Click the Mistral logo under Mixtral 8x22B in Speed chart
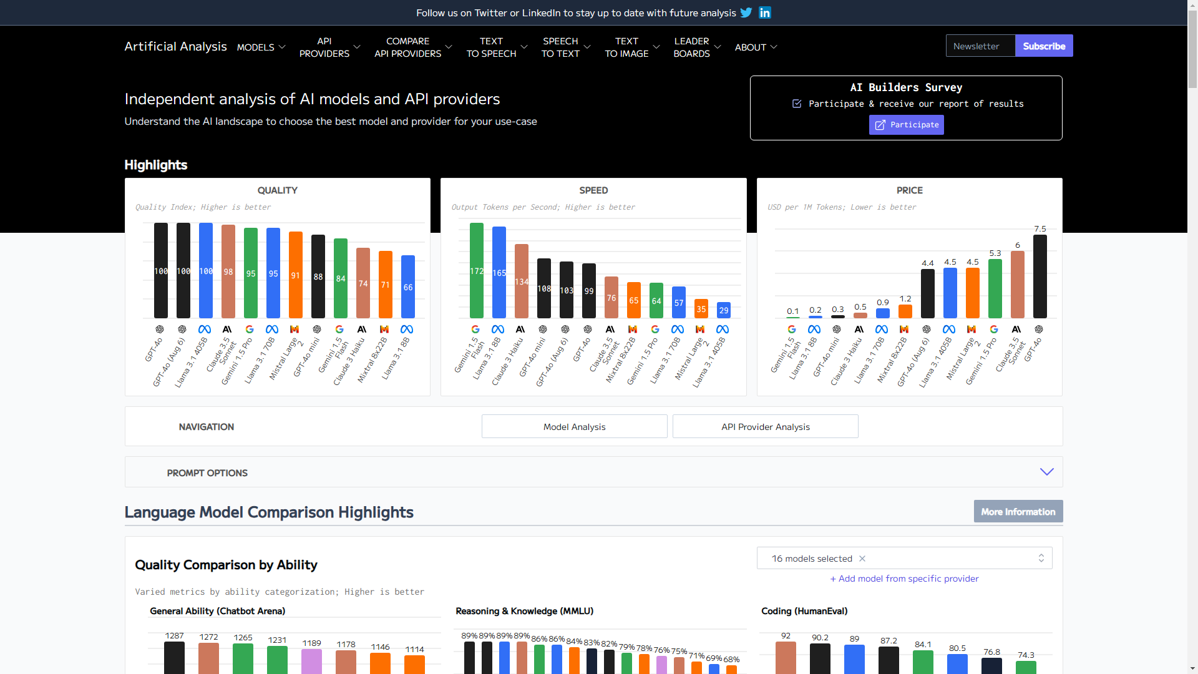This screenshot has width=1198, height=674. tap(633, 329)
